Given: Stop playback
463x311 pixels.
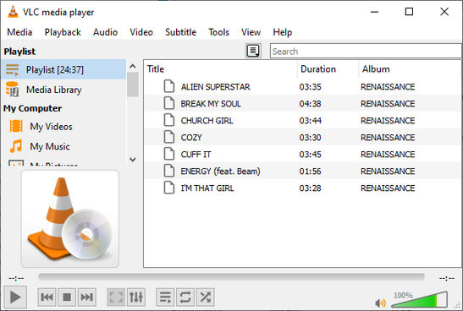Looking at the screenshot, I should point(67,297).
